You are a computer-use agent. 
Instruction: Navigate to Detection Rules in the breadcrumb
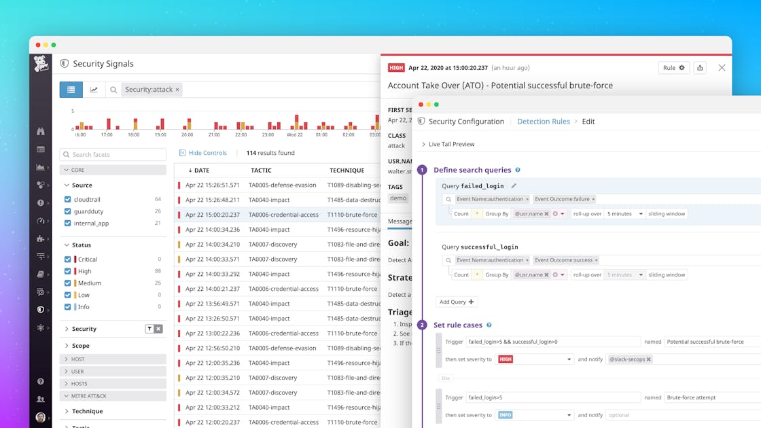coord(544,121)
